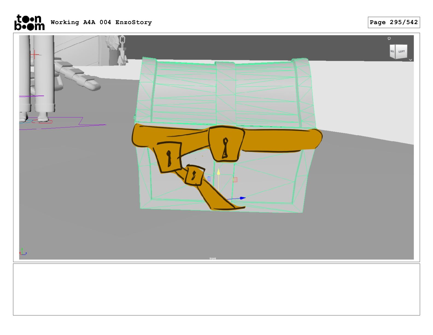Click the 'Working A4A 004 EnzoStory' title
This screenshot has width=433, height=335.
point(101,22)
